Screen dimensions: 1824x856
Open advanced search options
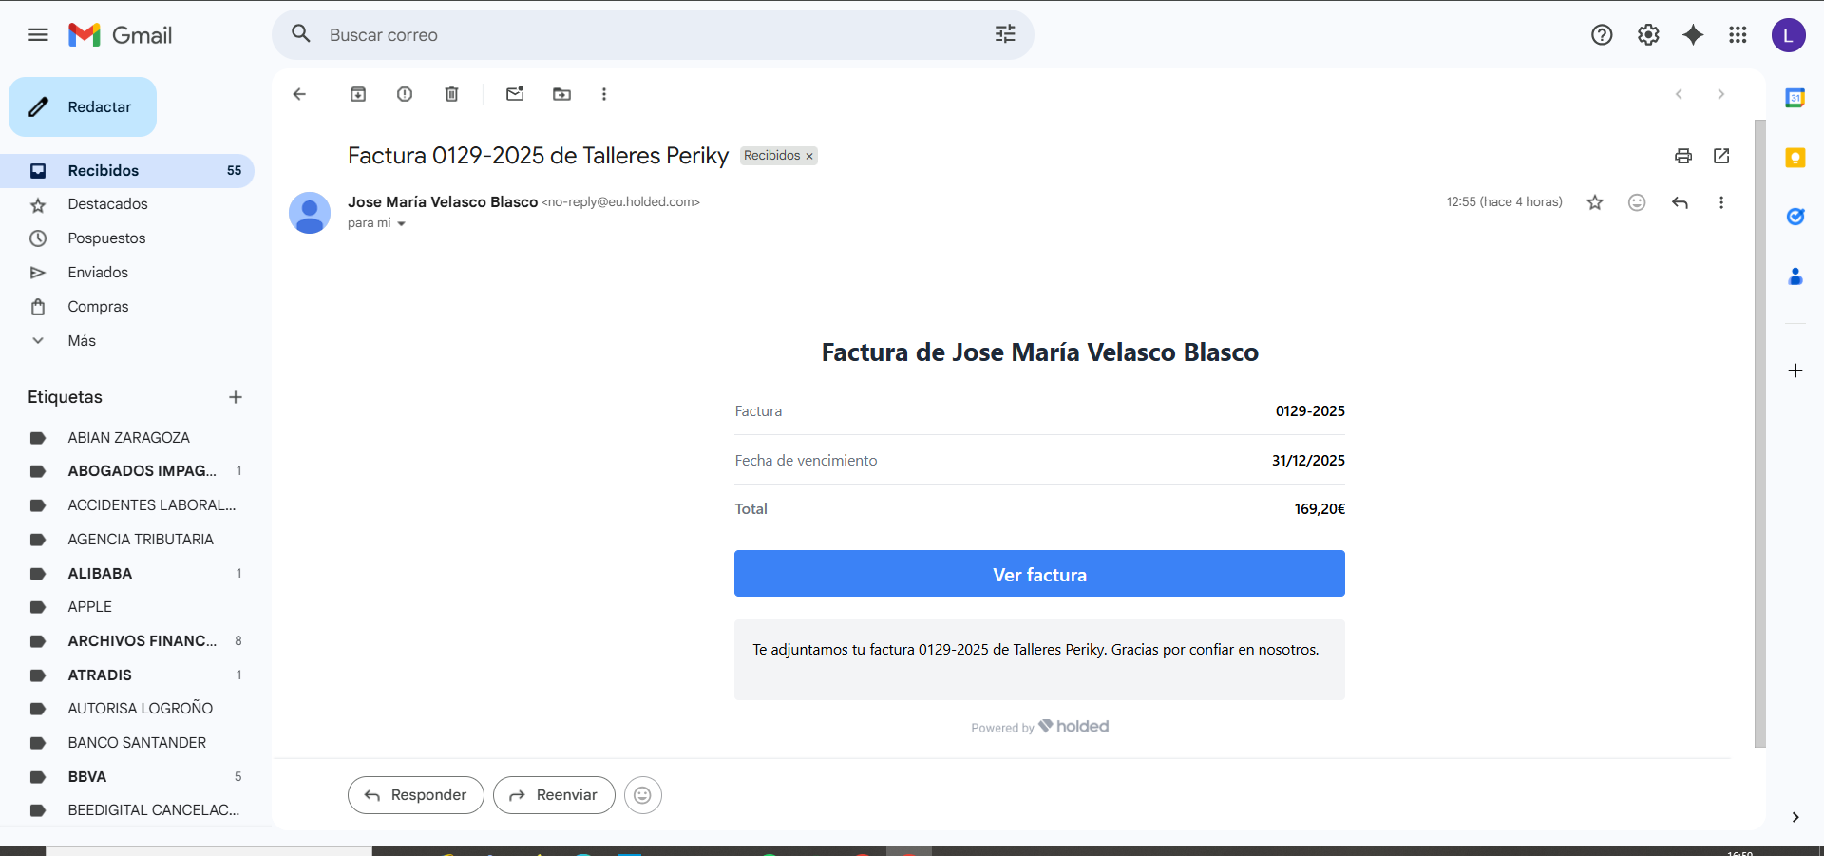(x=1004, y=34)
